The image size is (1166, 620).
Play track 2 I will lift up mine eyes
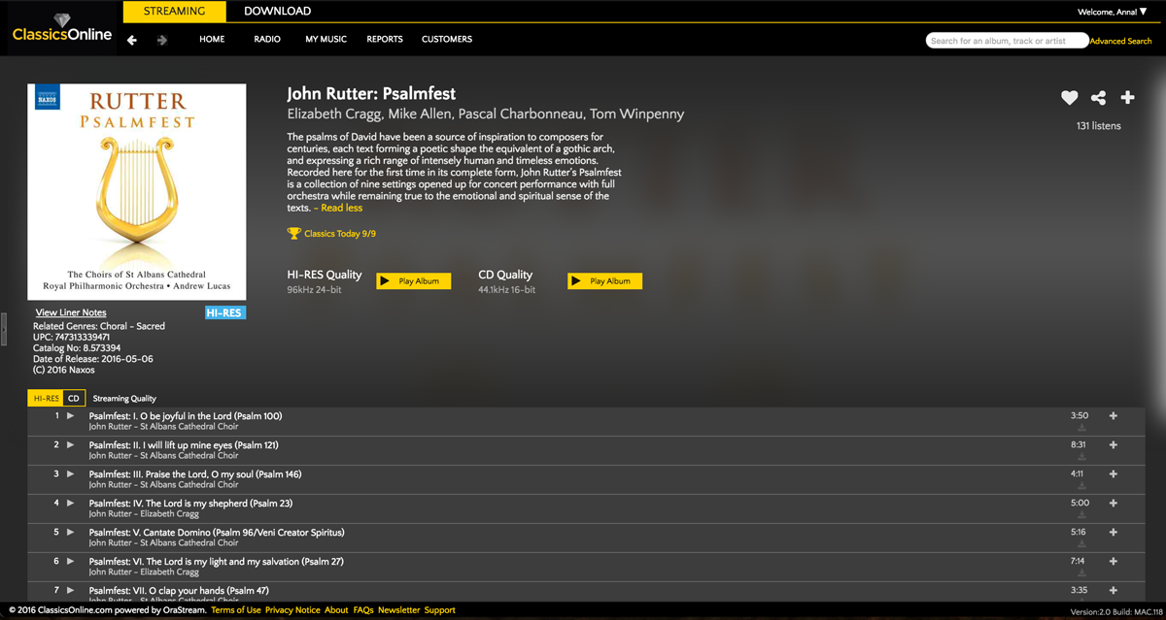pos(70,444)
